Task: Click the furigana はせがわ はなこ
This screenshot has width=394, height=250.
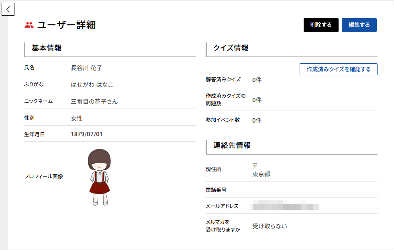Action: [92, 85]
